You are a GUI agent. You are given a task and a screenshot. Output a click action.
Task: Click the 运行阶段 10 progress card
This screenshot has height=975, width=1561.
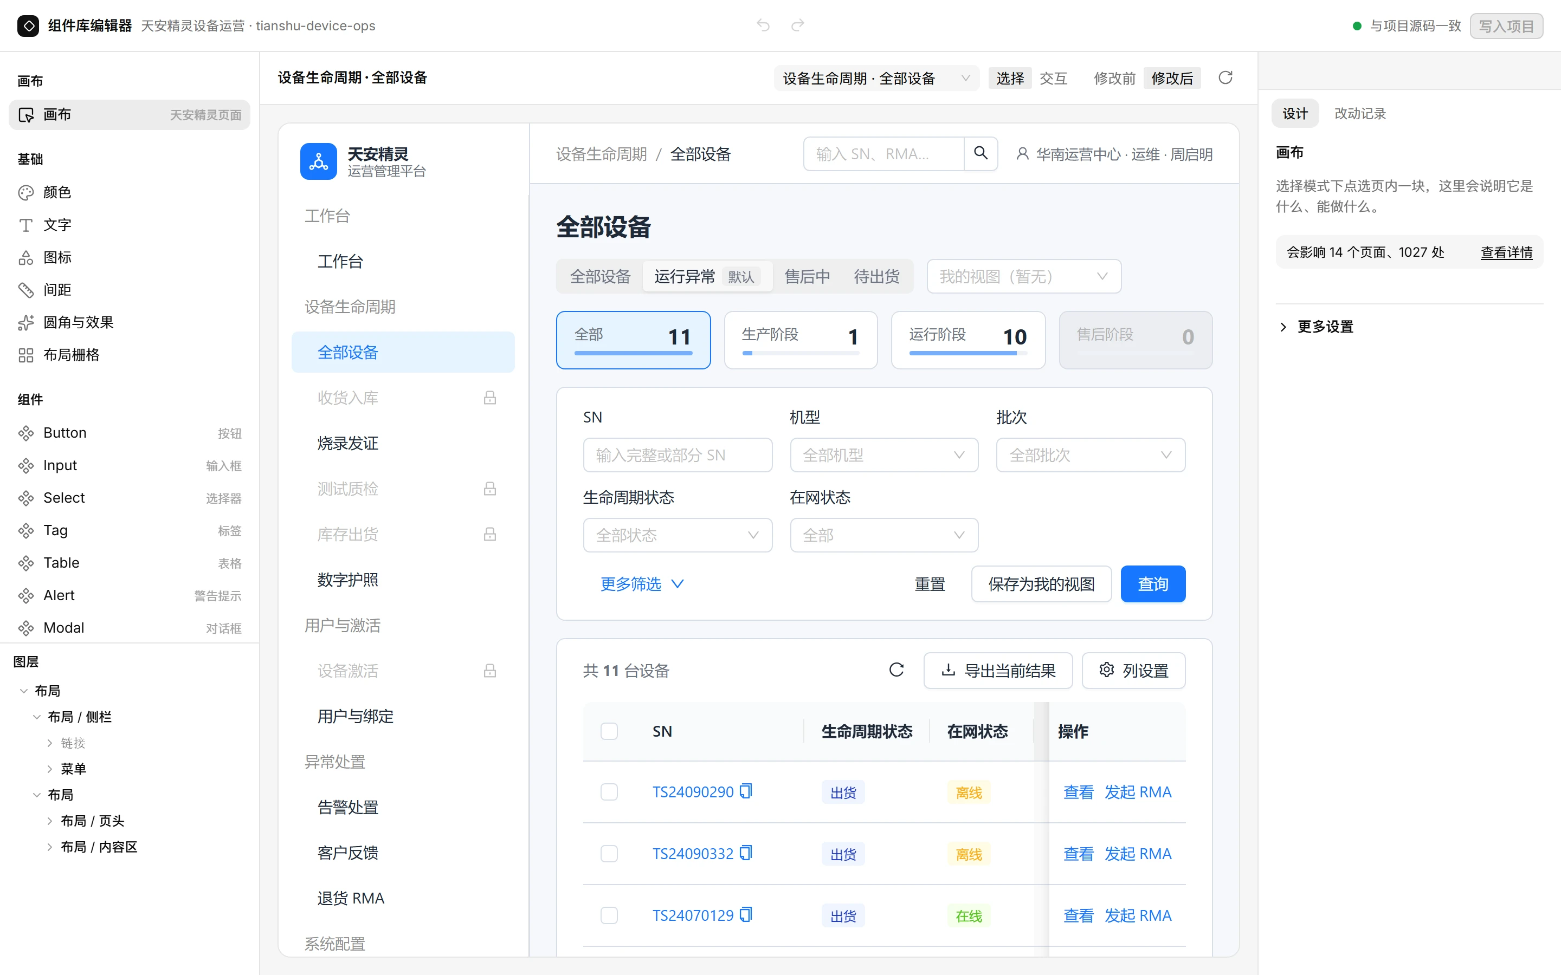coord(968,340)
